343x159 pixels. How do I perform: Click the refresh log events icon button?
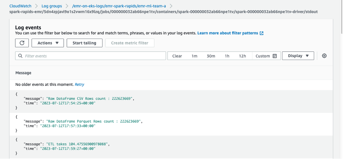pyautogui.click(x=22, y=43)
